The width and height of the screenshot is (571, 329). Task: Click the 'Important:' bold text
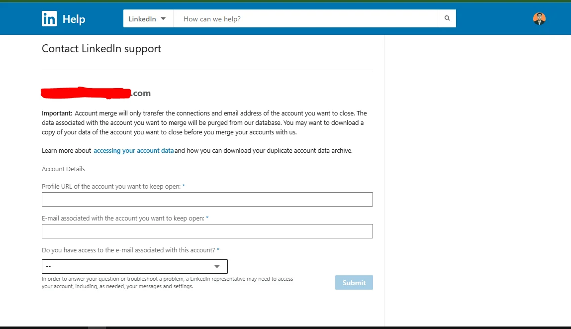point(57,113)
